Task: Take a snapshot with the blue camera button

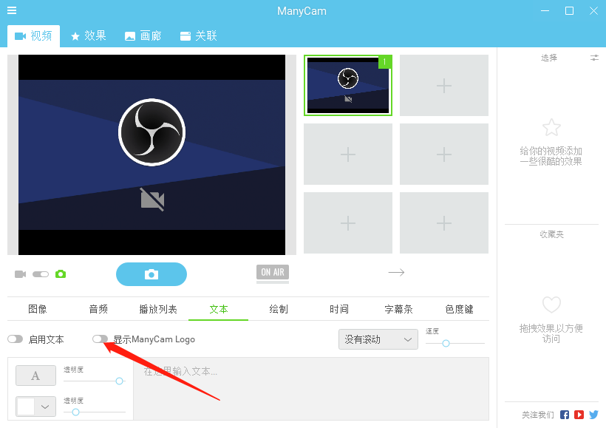Action: click(151, 274)
